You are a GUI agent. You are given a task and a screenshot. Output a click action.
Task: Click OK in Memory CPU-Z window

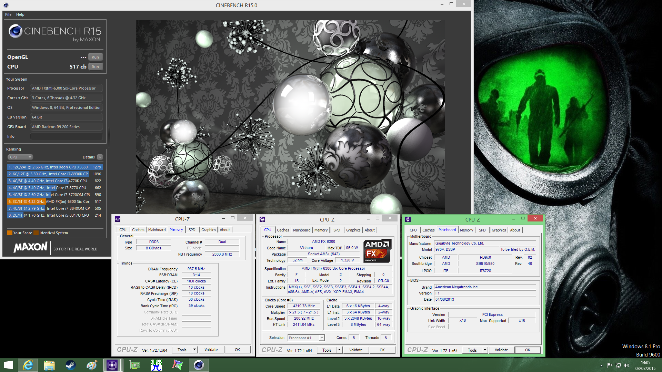[x=238, y=350]
